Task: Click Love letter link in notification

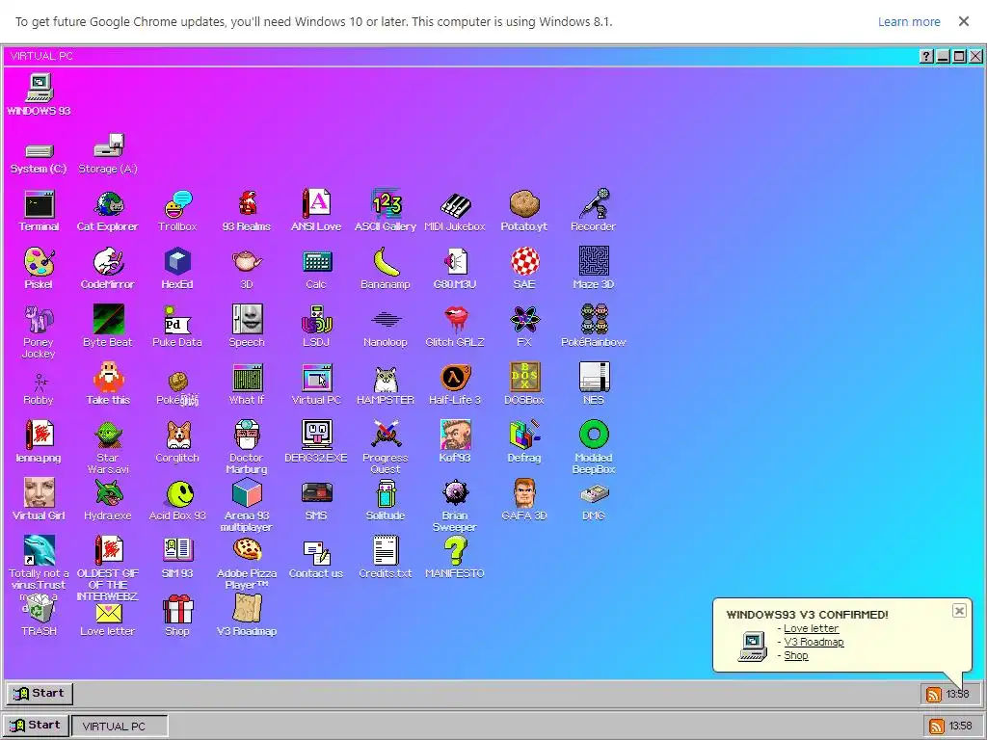Action: tap(812, 628)
